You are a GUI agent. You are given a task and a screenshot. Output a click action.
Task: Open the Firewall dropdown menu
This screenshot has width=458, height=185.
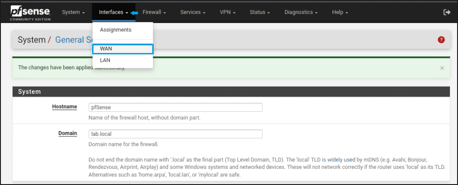click(154, 12)
